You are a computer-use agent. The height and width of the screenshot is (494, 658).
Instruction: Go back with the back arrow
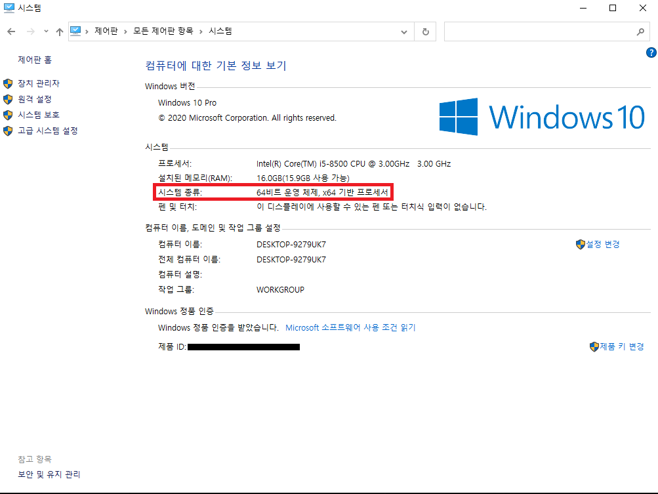coord(11,31)
